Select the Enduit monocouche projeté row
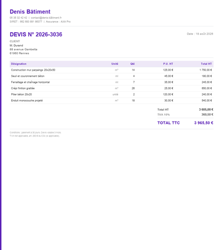This screenshot has height=250, width=223. point(111,101)
